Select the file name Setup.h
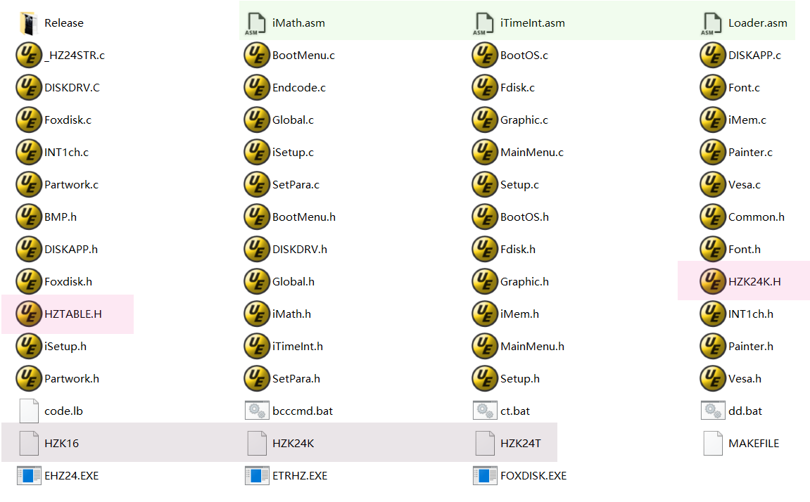The width and height of the screenshot is (810, 502). (519, 379)
